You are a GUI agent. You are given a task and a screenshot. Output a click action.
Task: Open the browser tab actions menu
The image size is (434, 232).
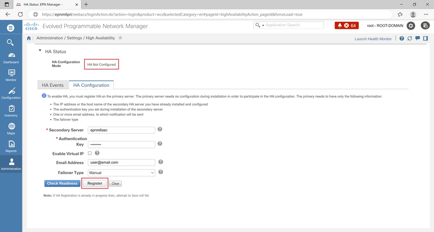[7, 4]
